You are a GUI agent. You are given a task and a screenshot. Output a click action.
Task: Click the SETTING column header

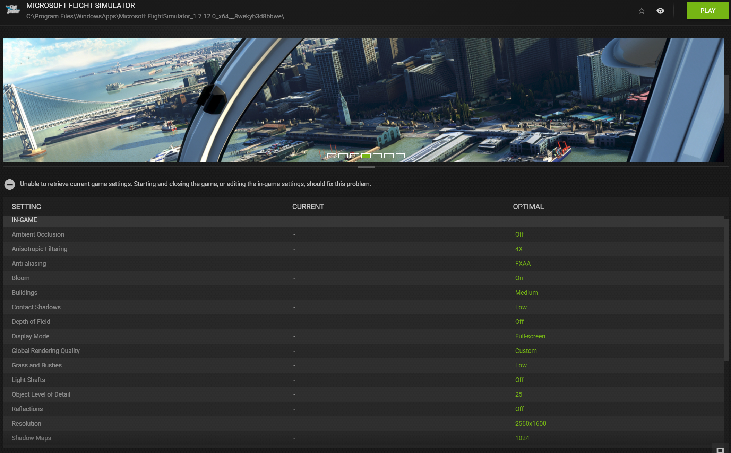click(26, 207)
